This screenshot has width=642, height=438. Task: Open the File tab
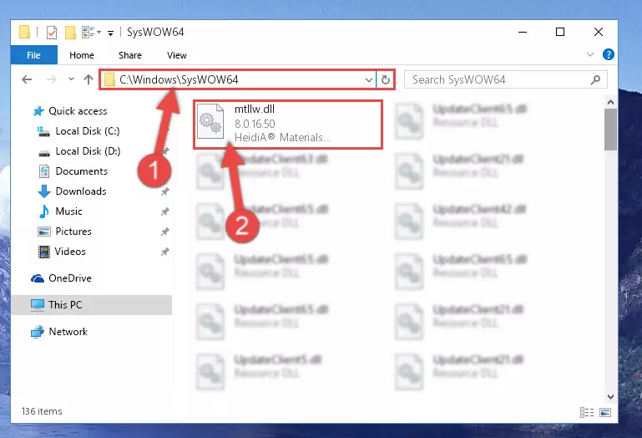click(x=33, y=55)
